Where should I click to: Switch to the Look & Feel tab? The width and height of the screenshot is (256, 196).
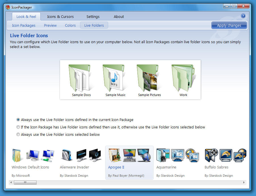(26, 16)
